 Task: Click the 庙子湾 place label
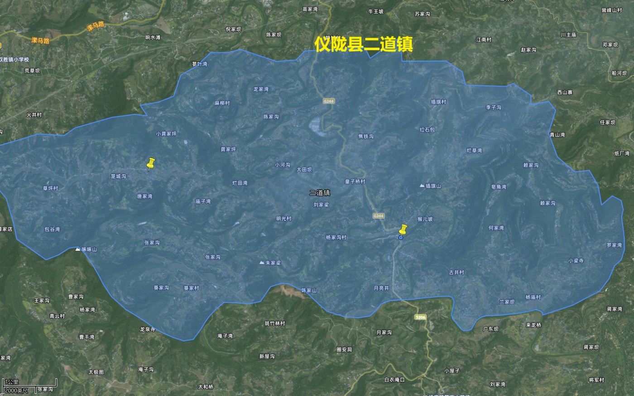click(x=203, y=201)
